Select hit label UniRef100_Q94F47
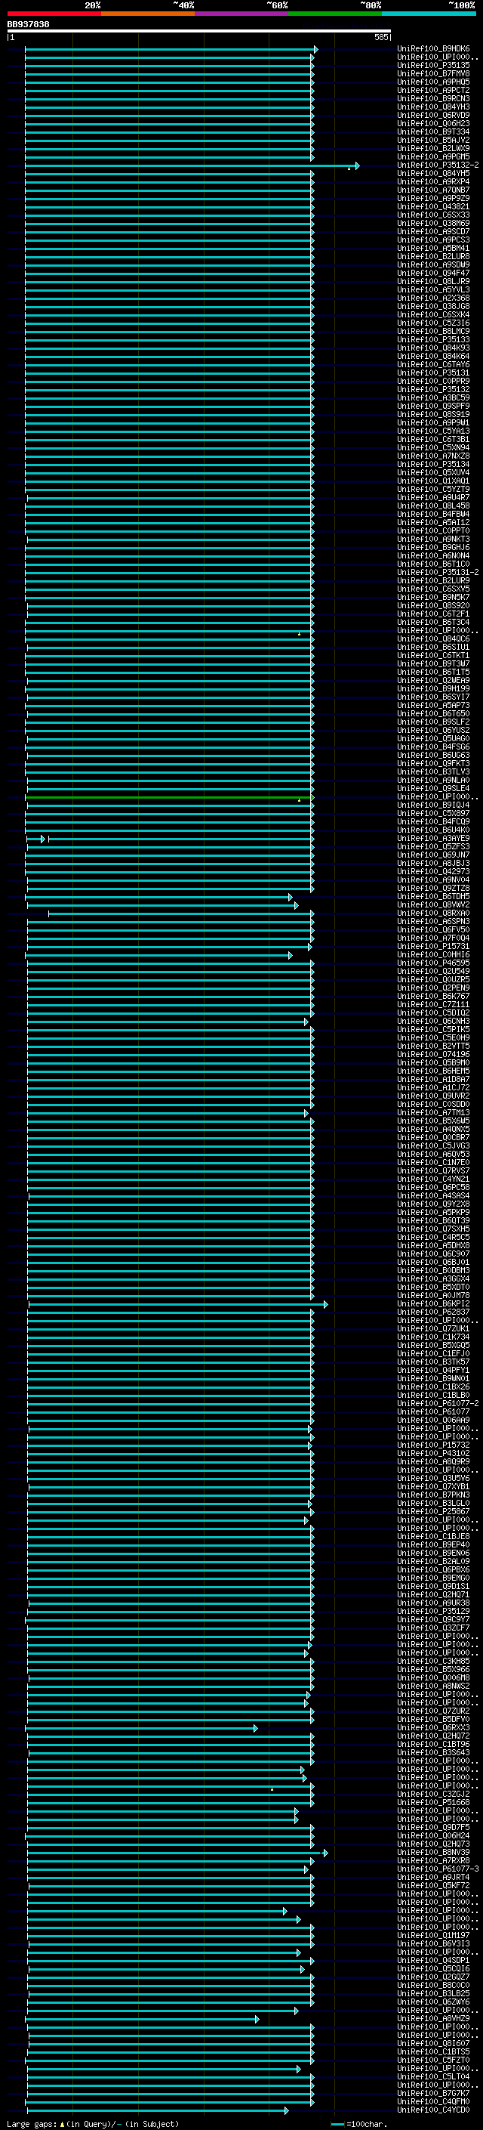Image resolution: width=483 pixels, height=2130 pixels. [x=433, y=273]
